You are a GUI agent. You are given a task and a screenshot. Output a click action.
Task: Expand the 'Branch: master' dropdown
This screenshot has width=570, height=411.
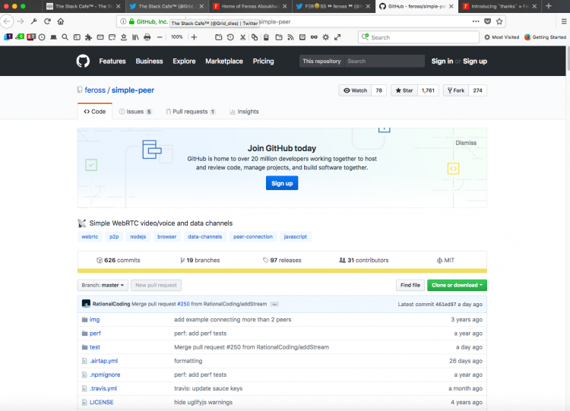click(103, 285)
